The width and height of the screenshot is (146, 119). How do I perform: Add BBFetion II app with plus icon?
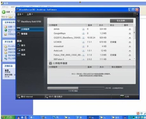[x=130, y=59]
